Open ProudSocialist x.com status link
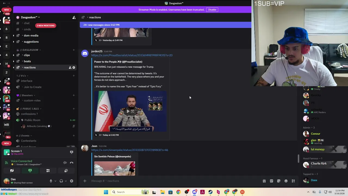Screen dimensions: 348x196 132,55
